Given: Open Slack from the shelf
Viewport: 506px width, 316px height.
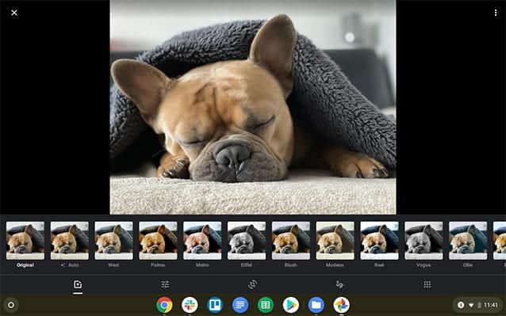Looking at the screenshot, I should 190,305.
